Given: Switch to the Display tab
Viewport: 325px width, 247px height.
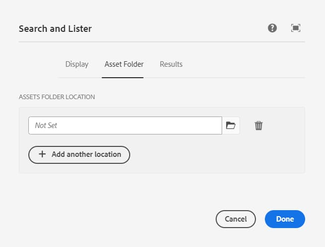Looking at the screenshot, I should click(77, 64).
